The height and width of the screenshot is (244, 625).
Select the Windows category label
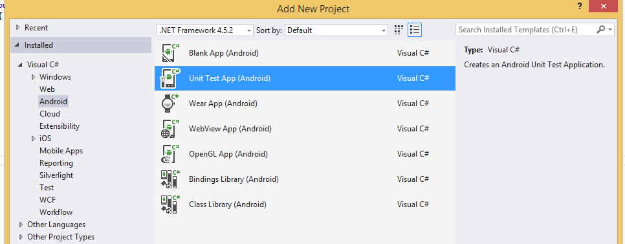[56, 77]
